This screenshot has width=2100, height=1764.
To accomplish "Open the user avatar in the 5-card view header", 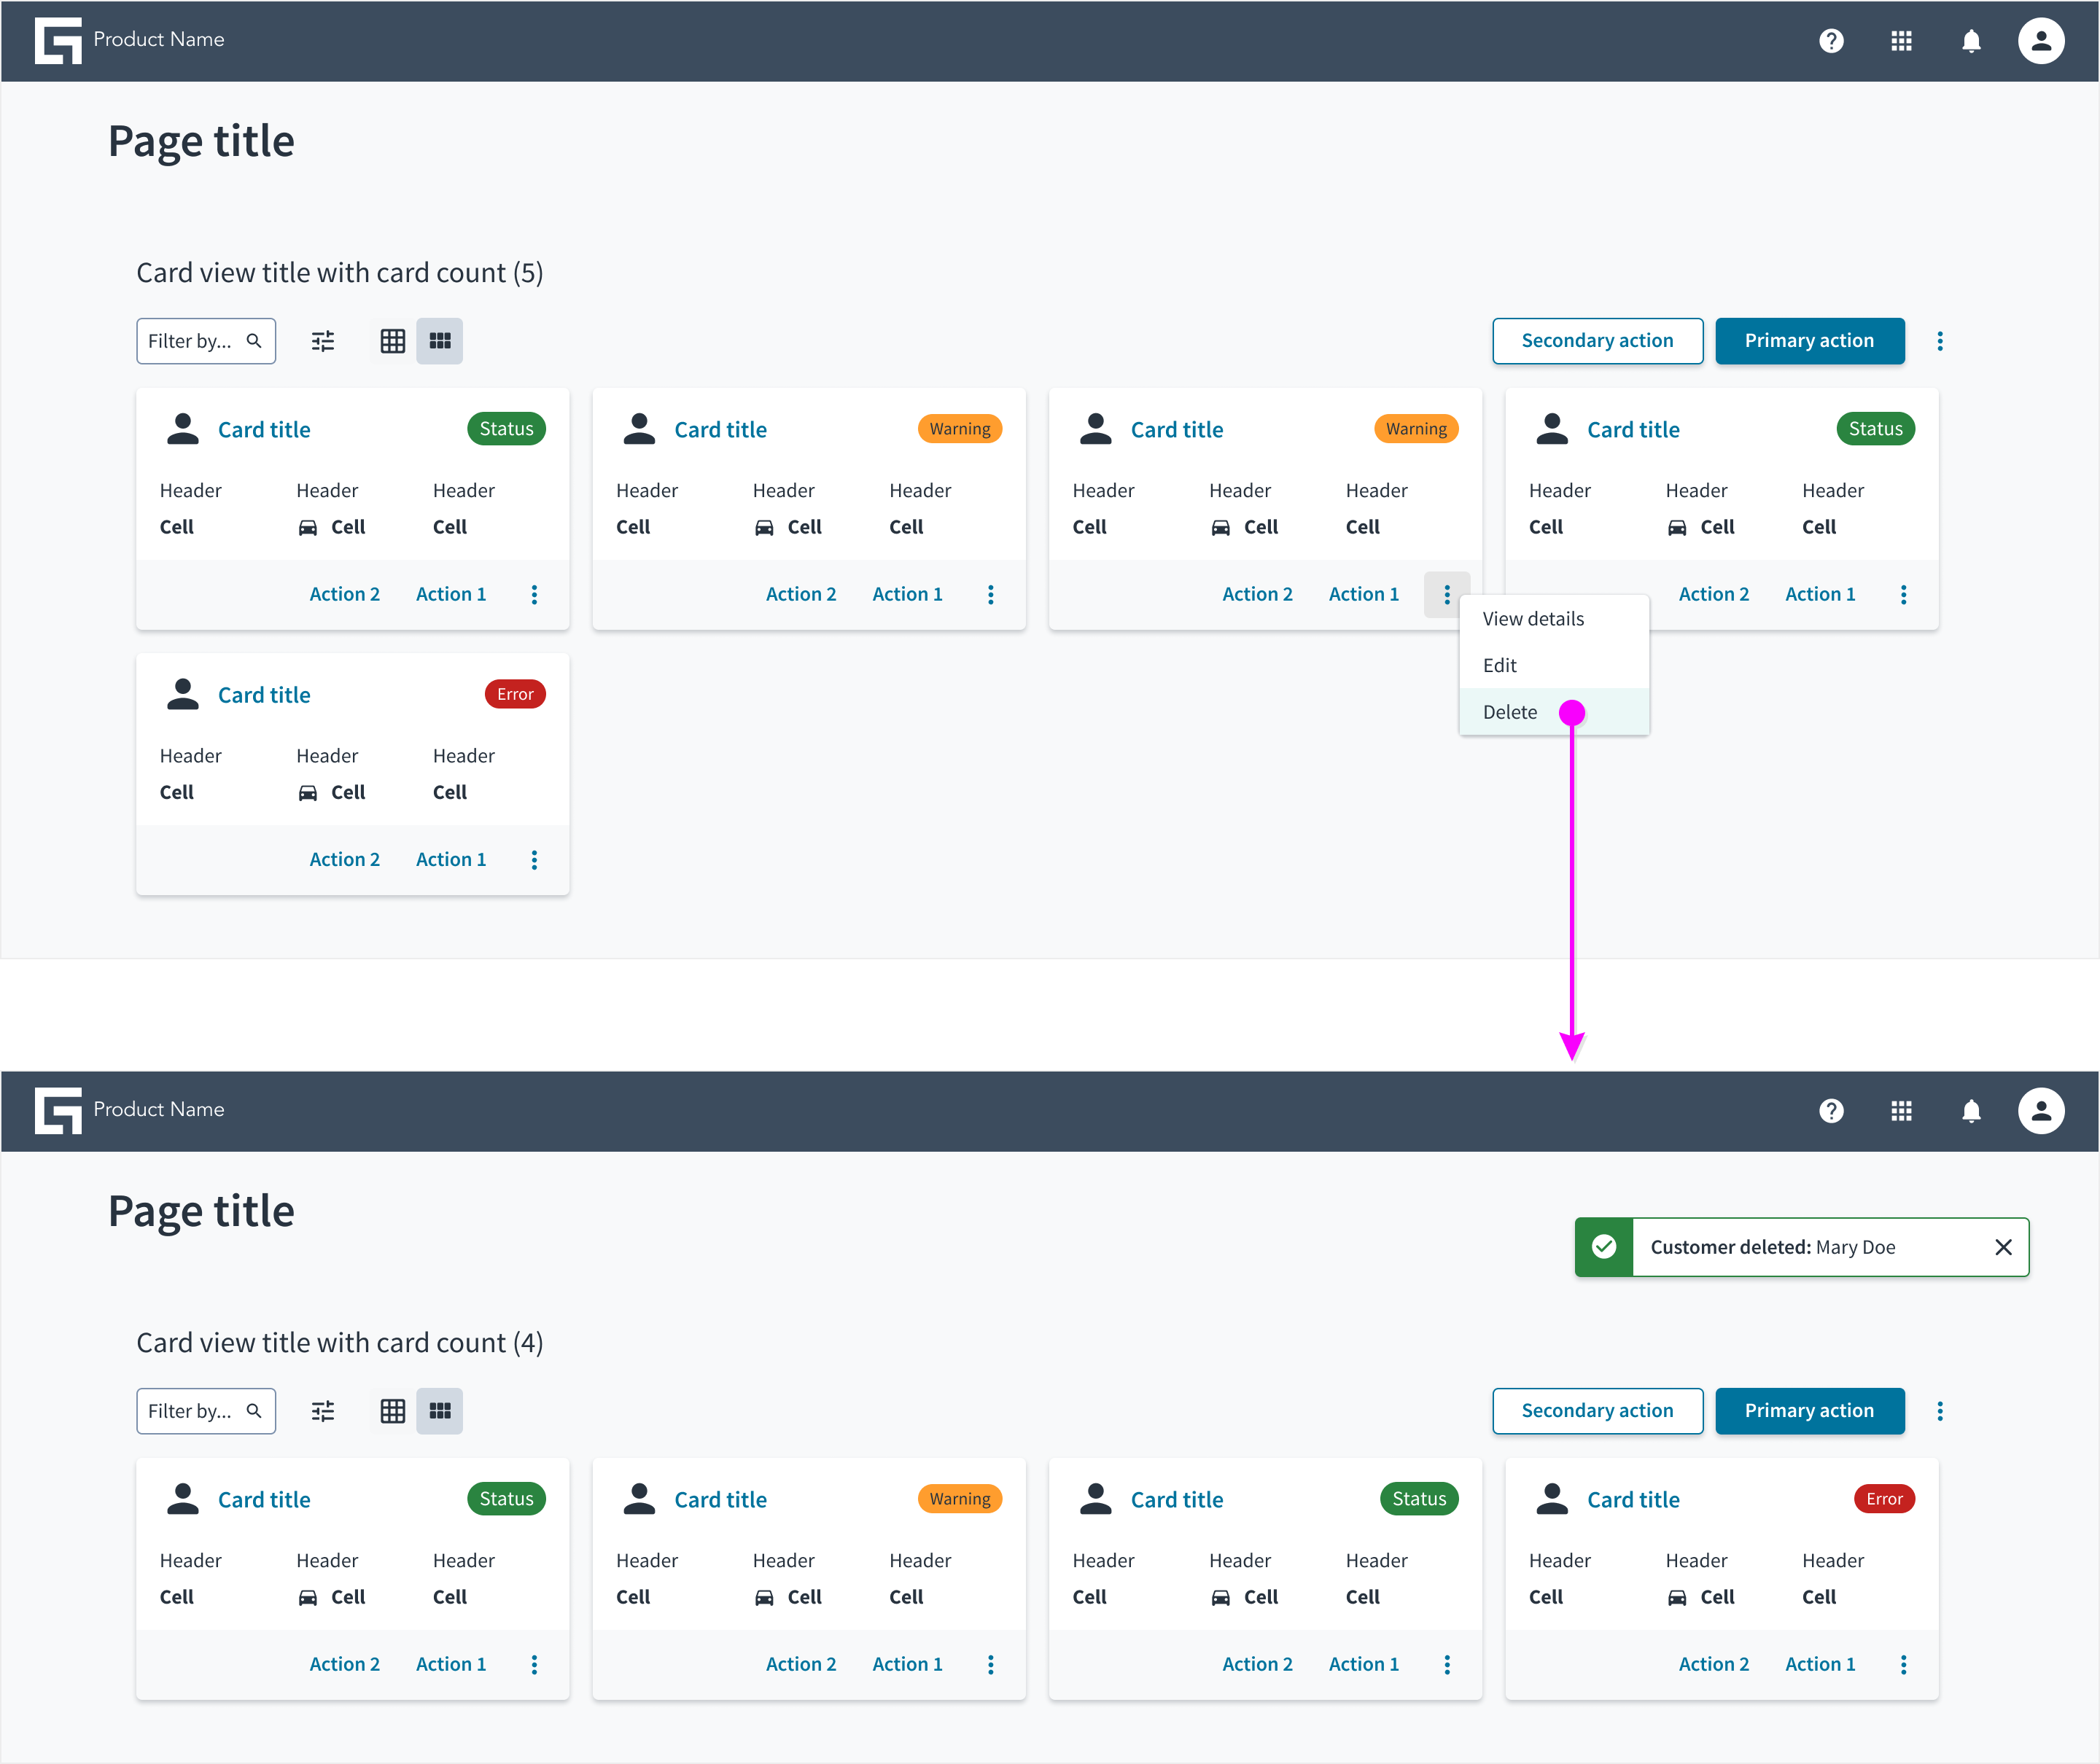I will 2041,41.
